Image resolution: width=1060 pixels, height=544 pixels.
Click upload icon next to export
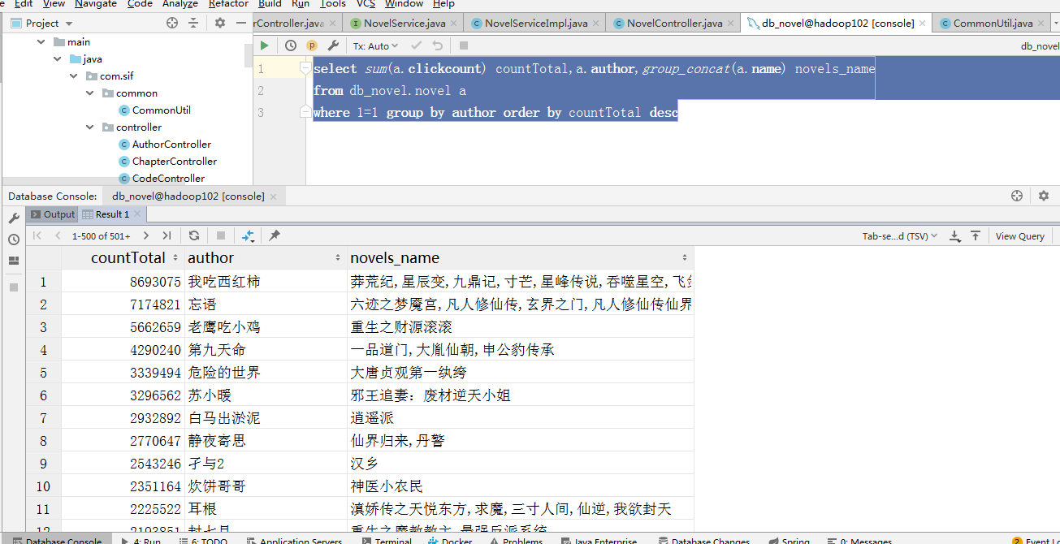pos(976,235)
